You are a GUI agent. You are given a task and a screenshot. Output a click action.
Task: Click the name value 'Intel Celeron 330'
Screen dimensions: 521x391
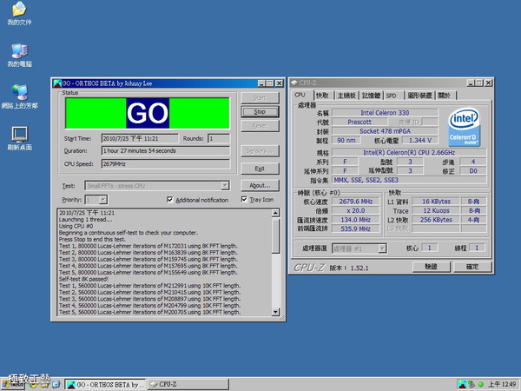coord(385,113)
